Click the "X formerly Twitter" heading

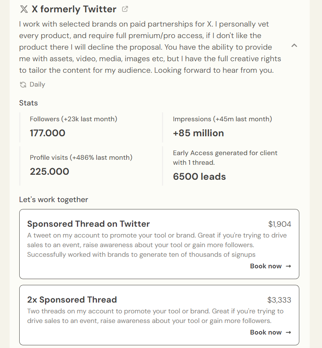(74, 9)
